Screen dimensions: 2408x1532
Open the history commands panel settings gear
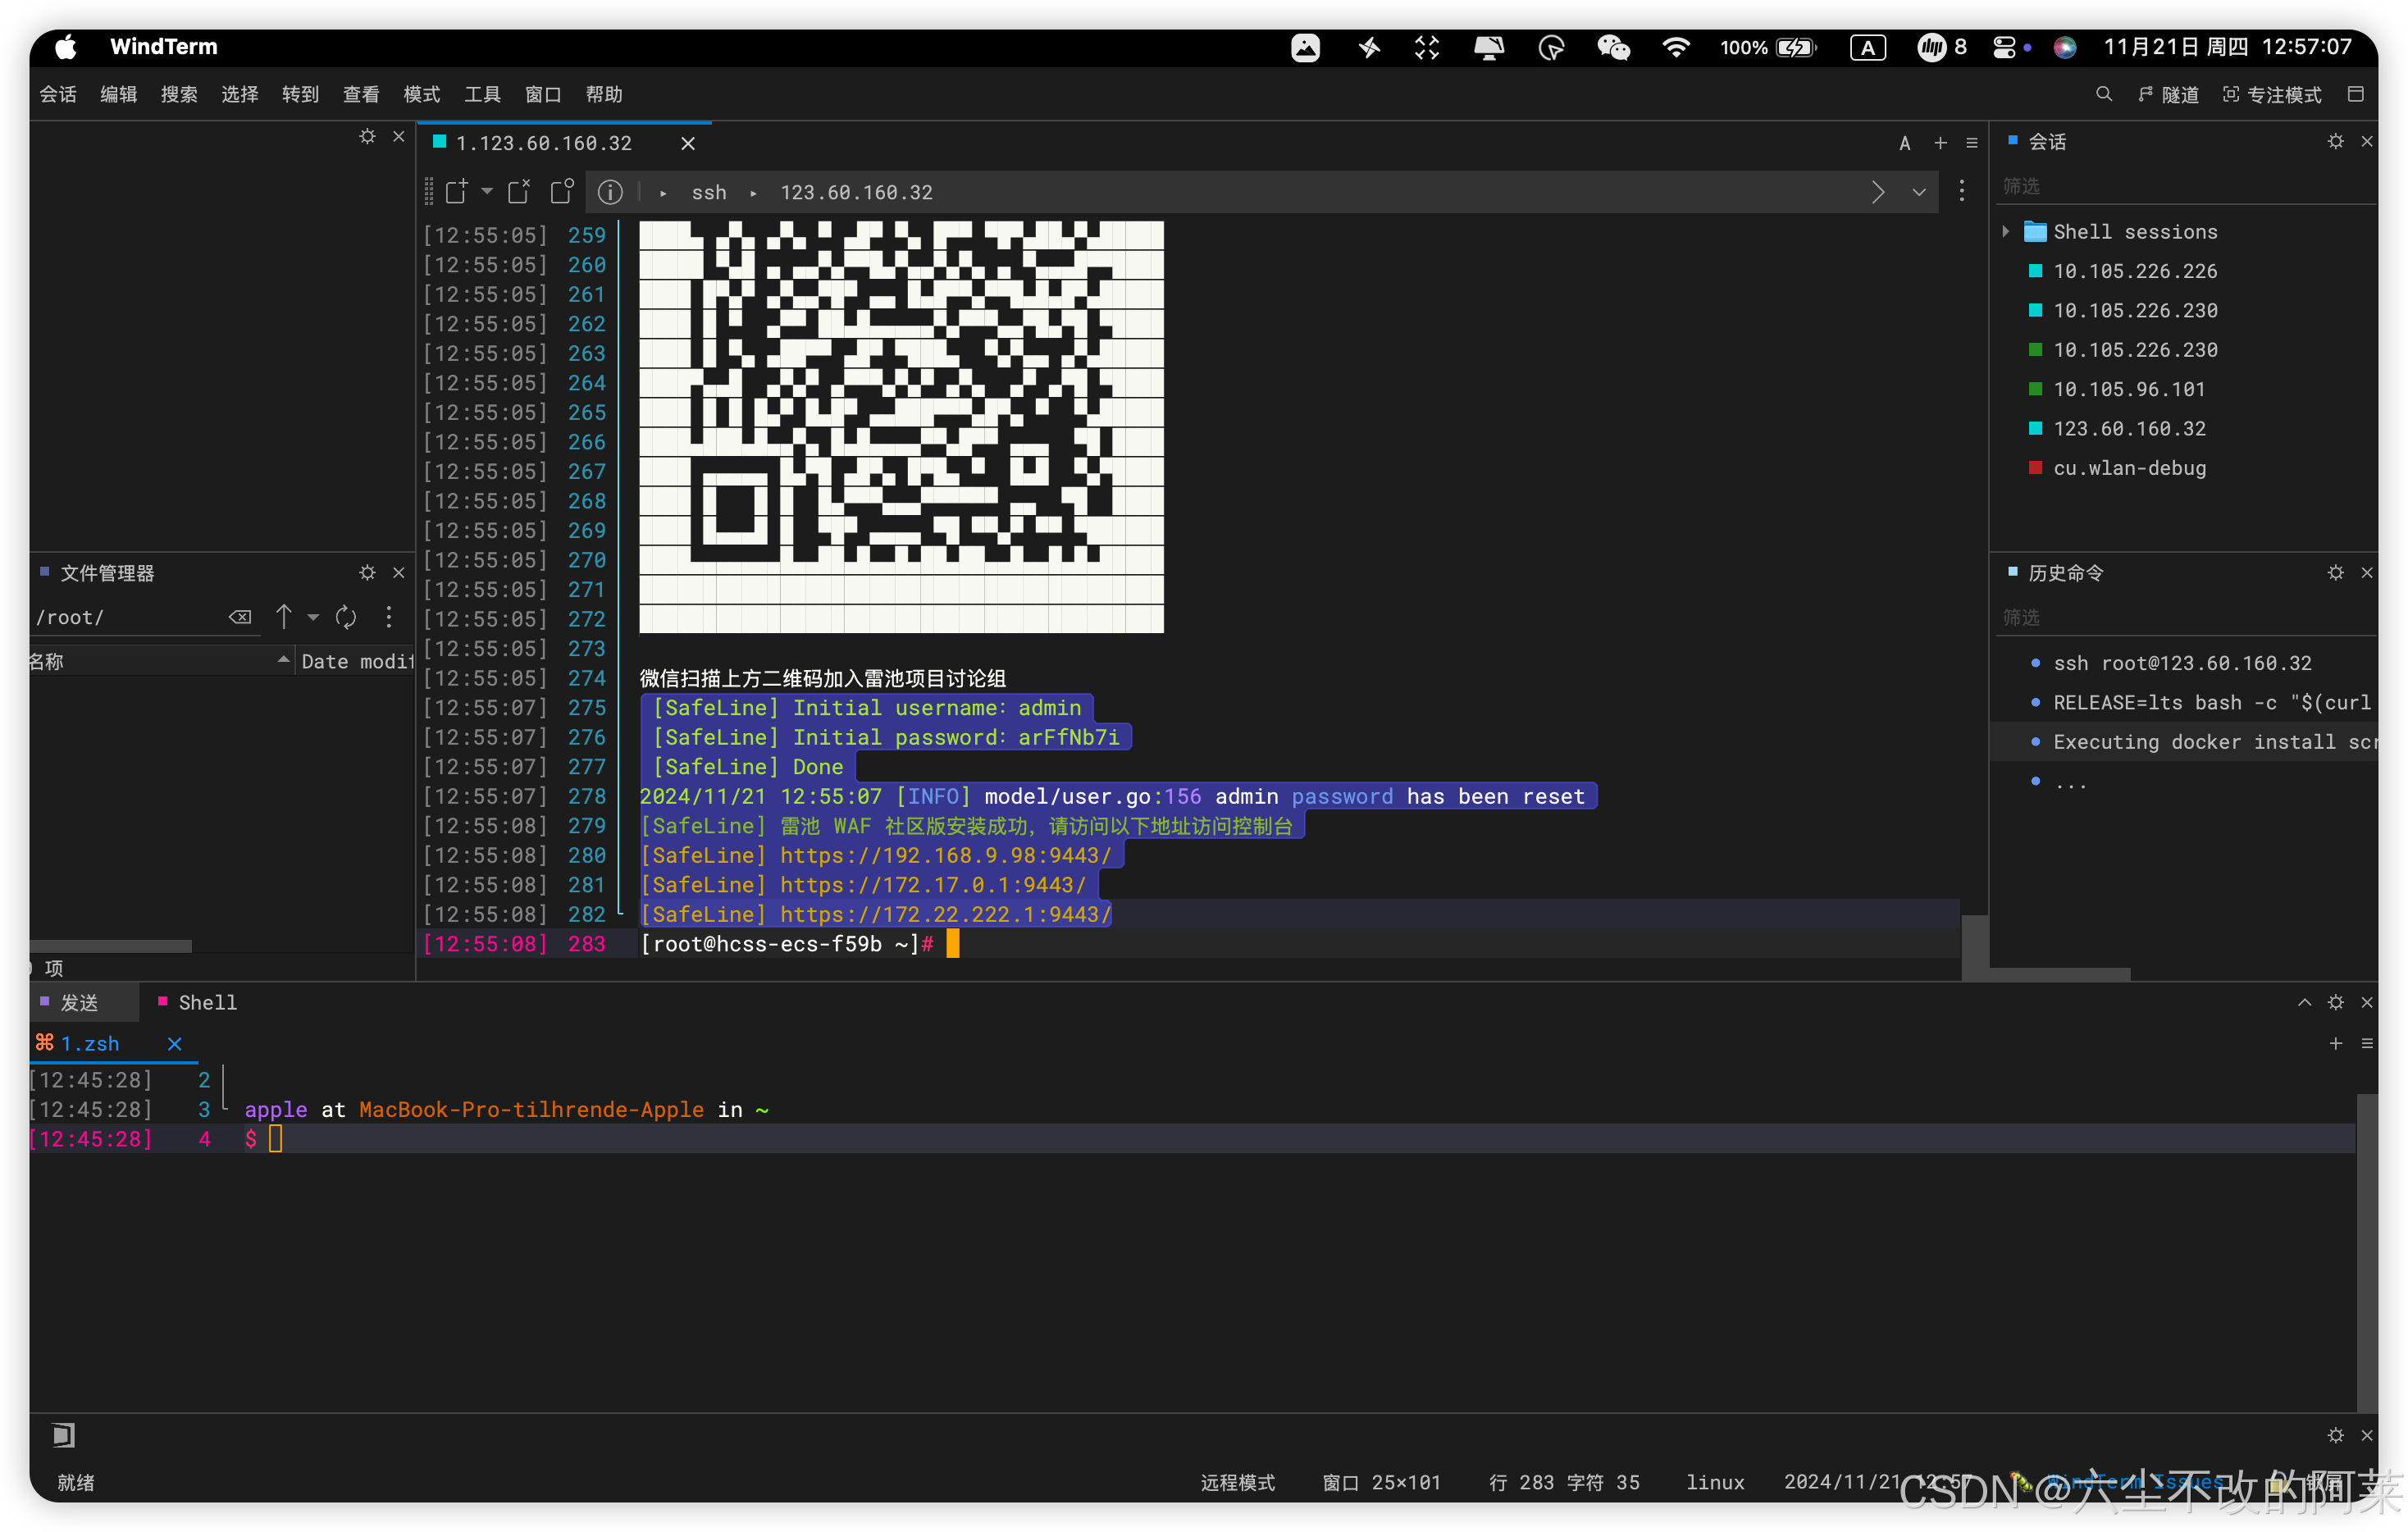2335,572
